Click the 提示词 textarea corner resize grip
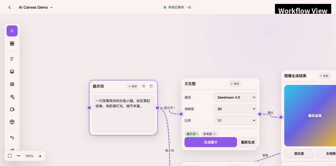Image resolution: width=336 pixels, height=166 pixels. pyautogui.click(x=155, y=133)
